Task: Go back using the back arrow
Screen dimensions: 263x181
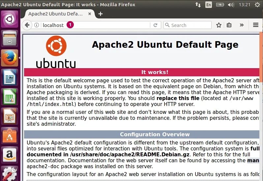Action: click(x=27, y=25)
